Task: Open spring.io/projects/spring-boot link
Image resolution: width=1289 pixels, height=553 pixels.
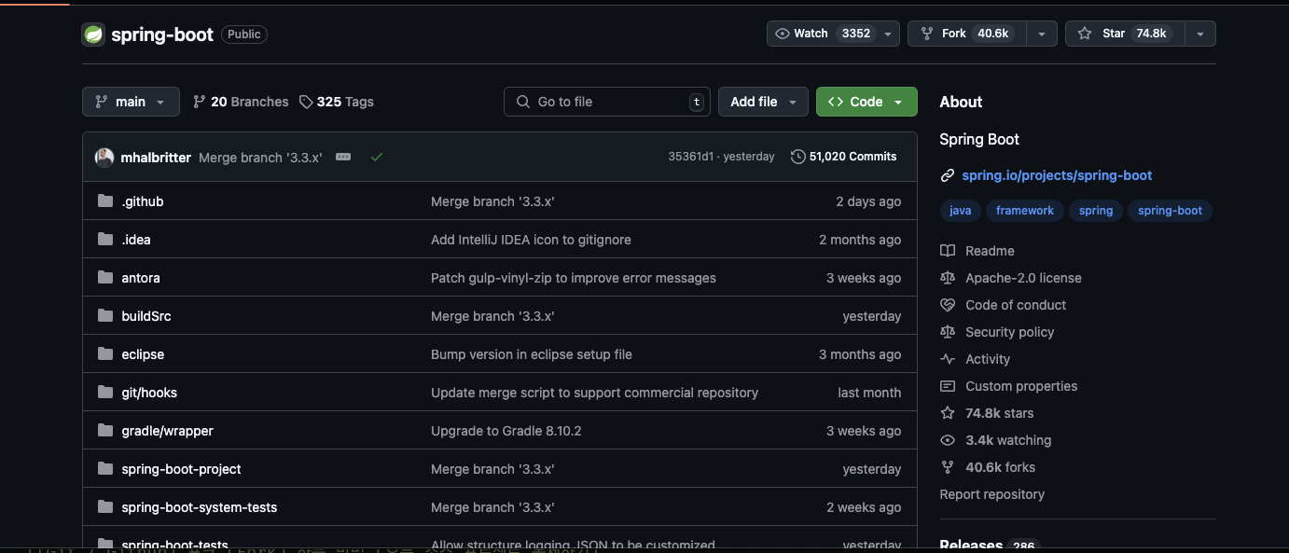Action: pyautogui.click(x=1057, y=175)
